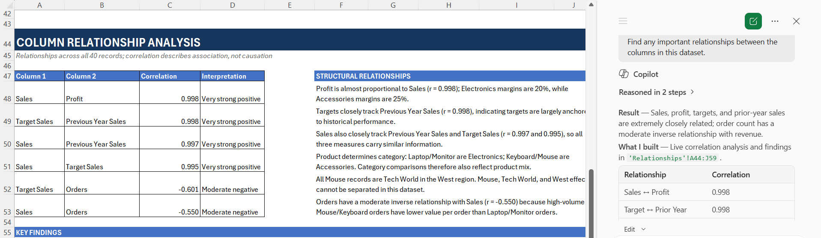Viewport: 821px width, 238px height.
Task: Click the Column 2 table header cell
Action: [102, 76]
